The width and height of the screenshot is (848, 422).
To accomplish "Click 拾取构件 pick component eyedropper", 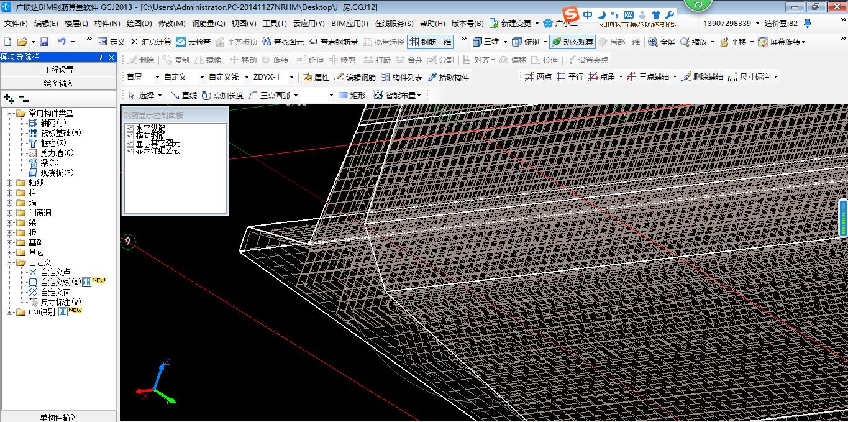I will 449,77.
